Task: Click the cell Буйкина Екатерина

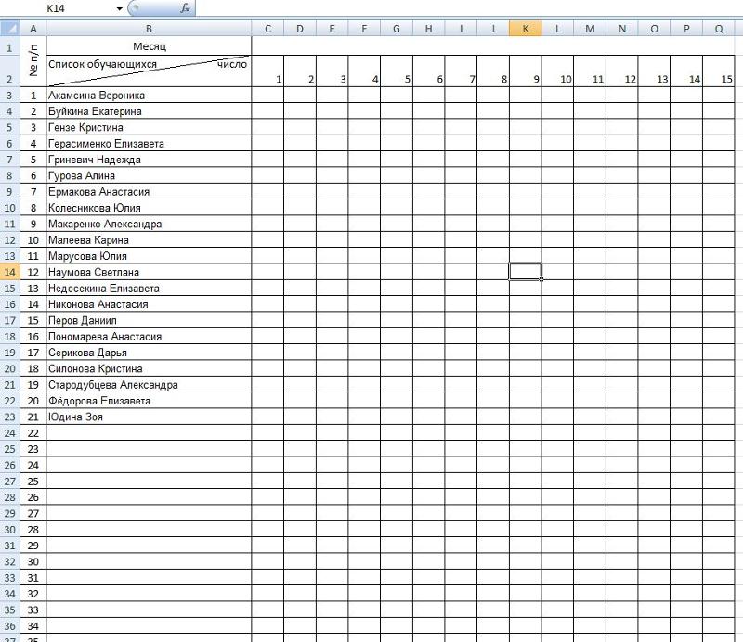Action: click(149, 111)
